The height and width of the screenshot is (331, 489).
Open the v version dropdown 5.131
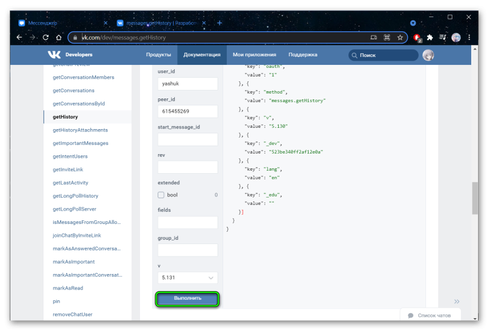(x=188, y=278)
